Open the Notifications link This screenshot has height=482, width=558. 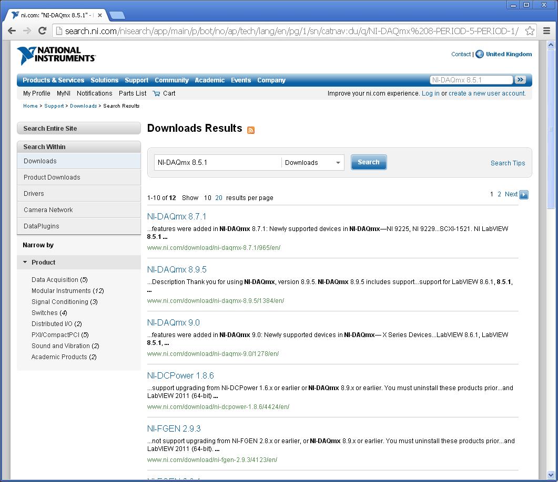tap(94, 93)
